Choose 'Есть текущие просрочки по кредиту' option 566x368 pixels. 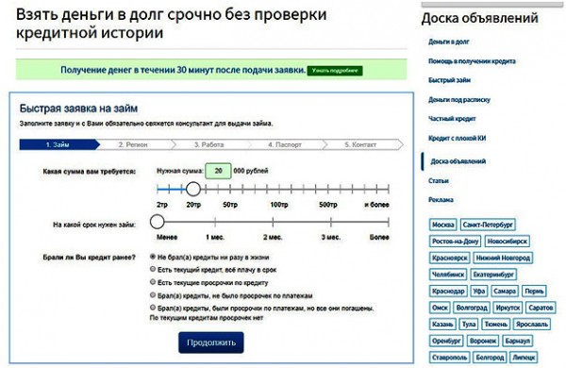click(153, 282)
